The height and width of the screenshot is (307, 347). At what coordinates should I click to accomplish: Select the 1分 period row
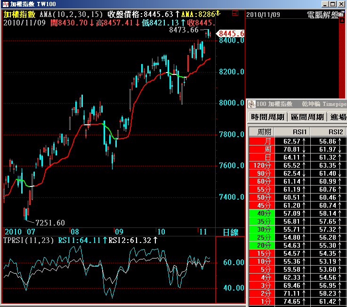(261, 301)
